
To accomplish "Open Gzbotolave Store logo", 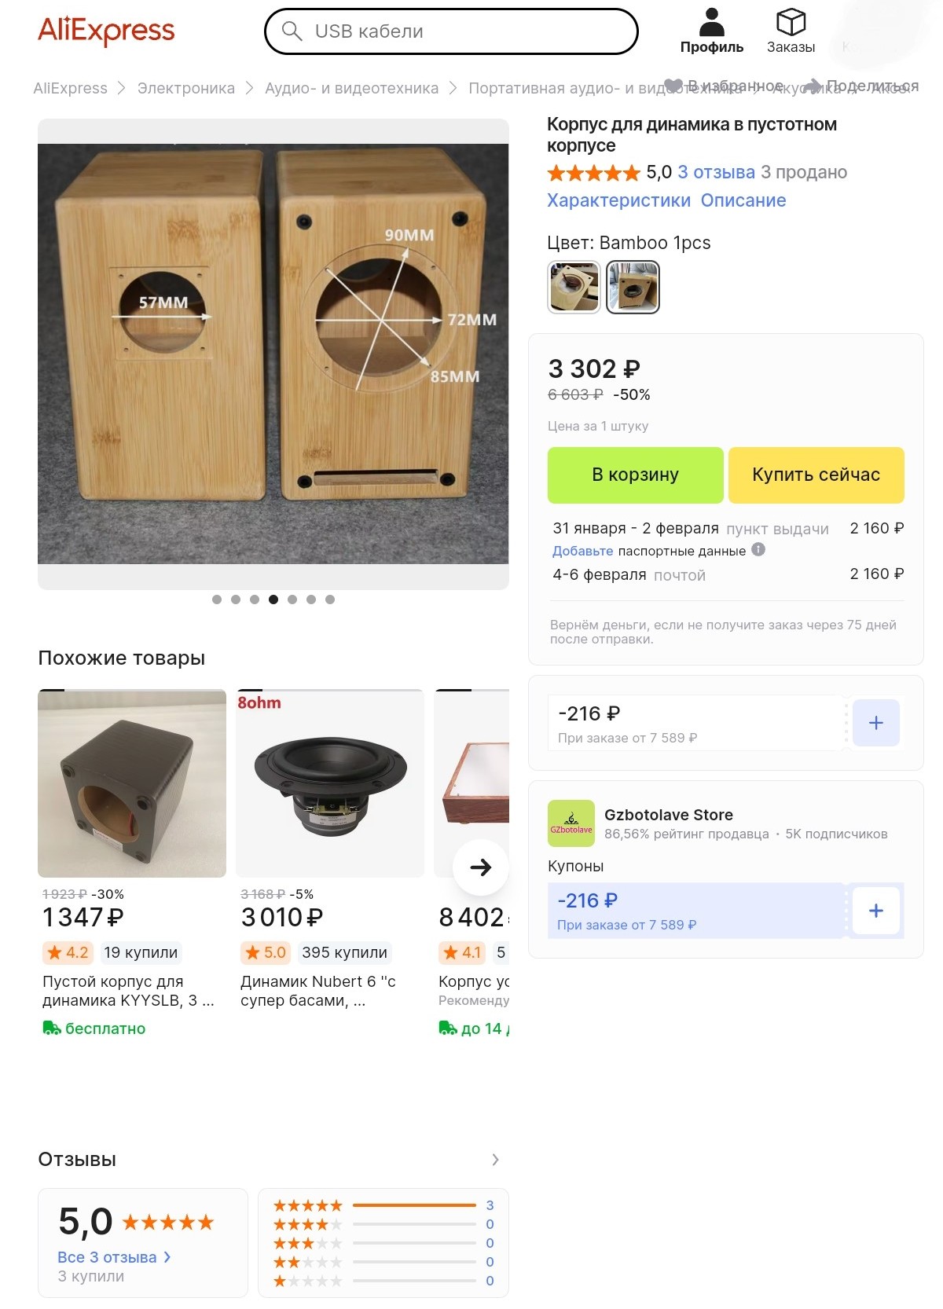I will tap(571, 823).
